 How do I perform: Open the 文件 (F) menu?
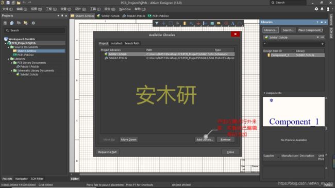pos(8,9)
